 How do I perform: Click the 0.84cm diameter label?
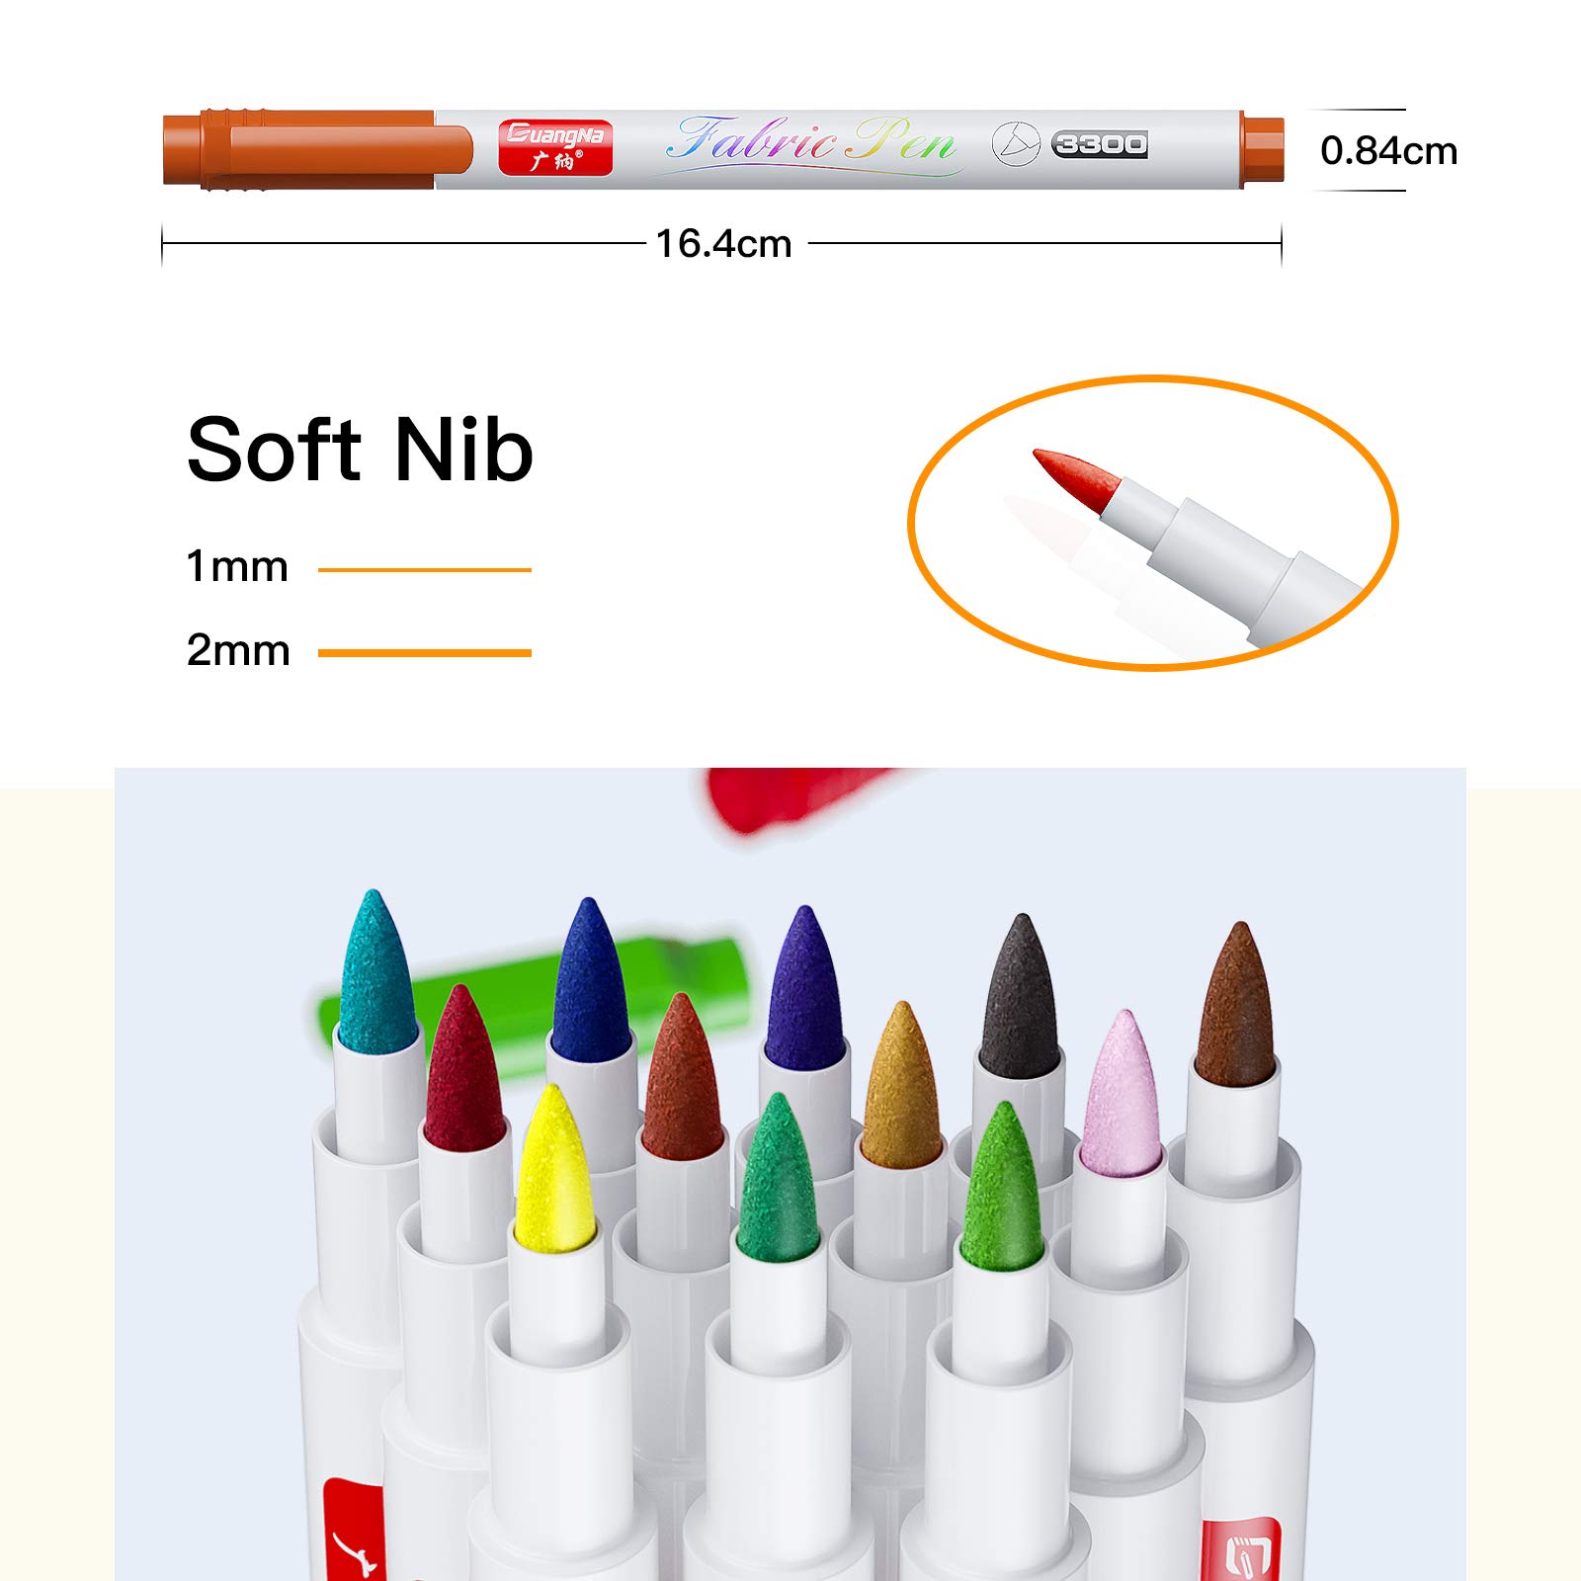click(x=1388, y=150)
